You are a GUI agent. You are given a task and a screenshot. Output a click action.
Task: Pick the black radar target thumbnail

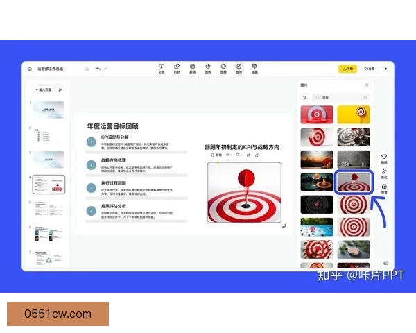(317, 205)
